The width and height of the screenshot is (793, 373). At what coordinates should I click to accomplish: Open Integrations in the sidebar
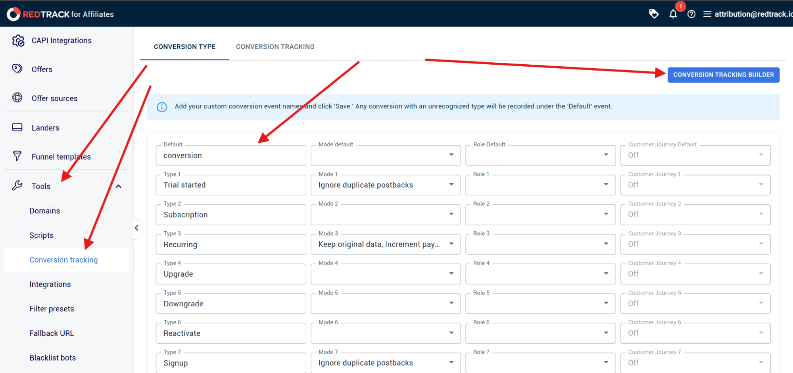tap(50, 284)
